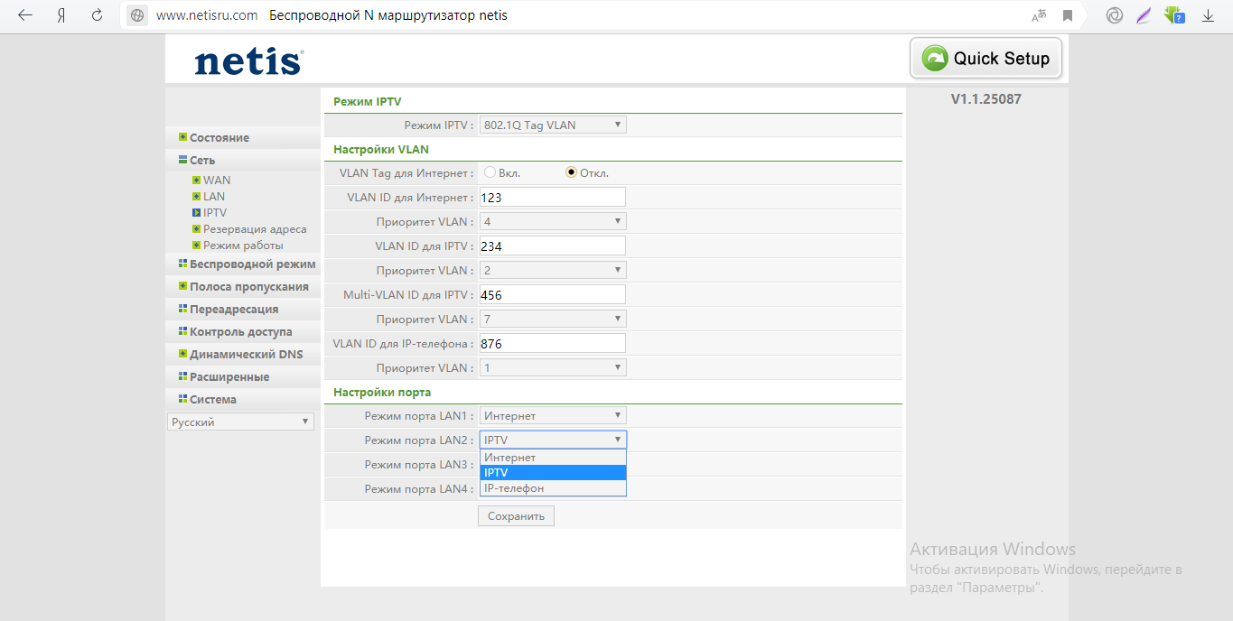Collapse the Режим порта LAN2 dropdown
This screenshot has height=621, width=1233.
point(553,440)
